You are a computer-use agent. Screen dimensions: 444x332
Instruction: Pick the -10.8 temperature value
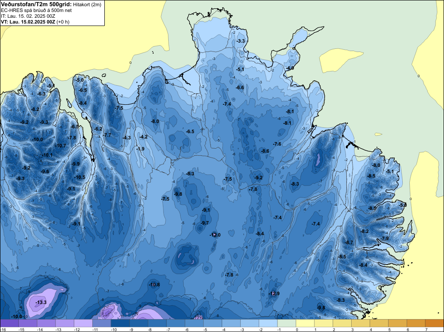coord(155,285)
